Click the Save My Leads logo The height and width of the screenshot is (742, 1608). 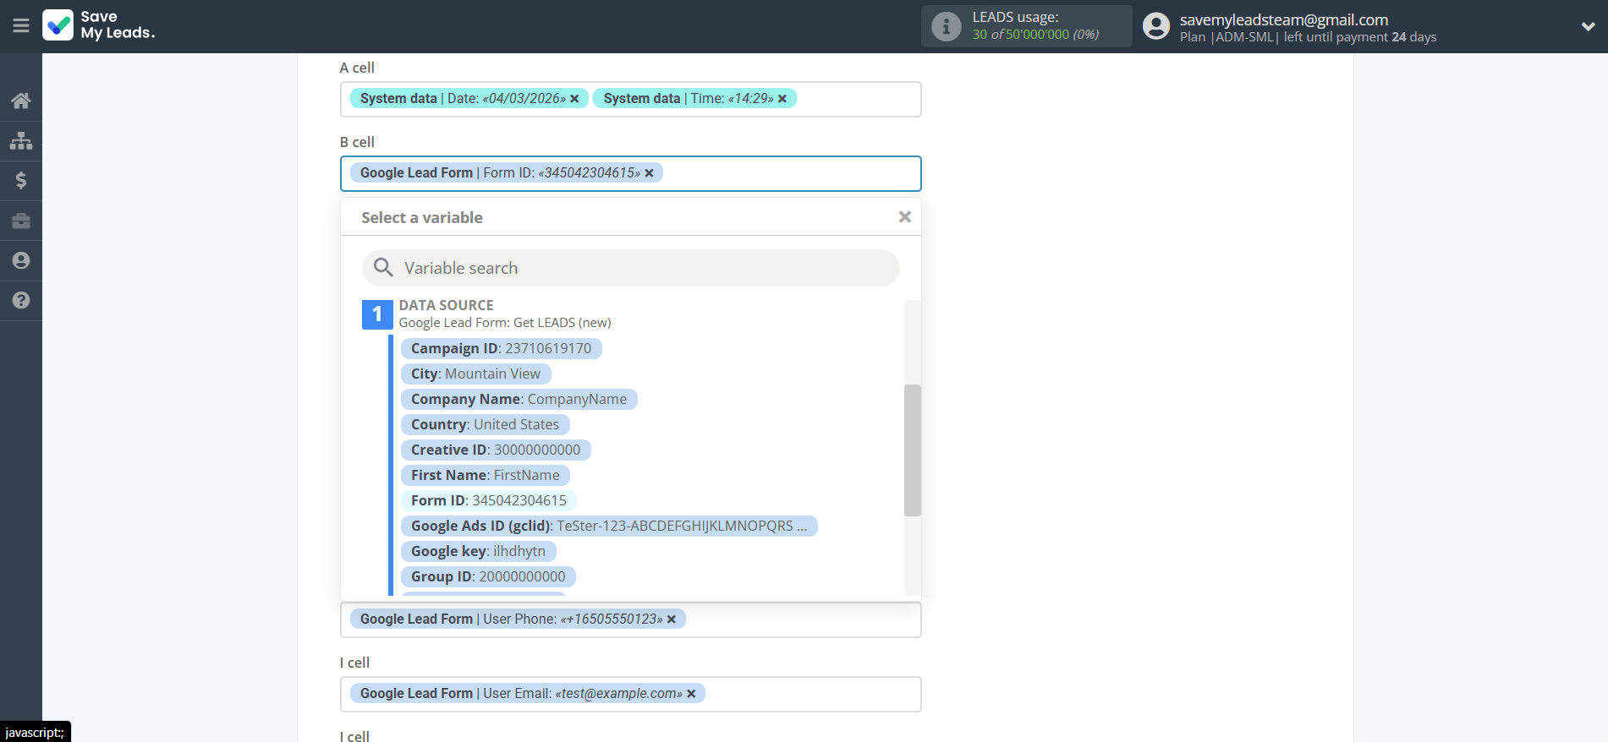tap(99, 25)
